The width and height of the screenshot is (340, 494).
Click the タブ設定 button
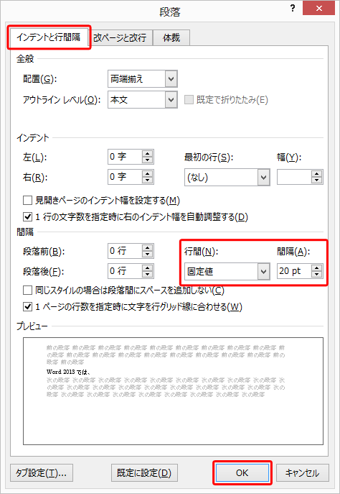point(42,473)
